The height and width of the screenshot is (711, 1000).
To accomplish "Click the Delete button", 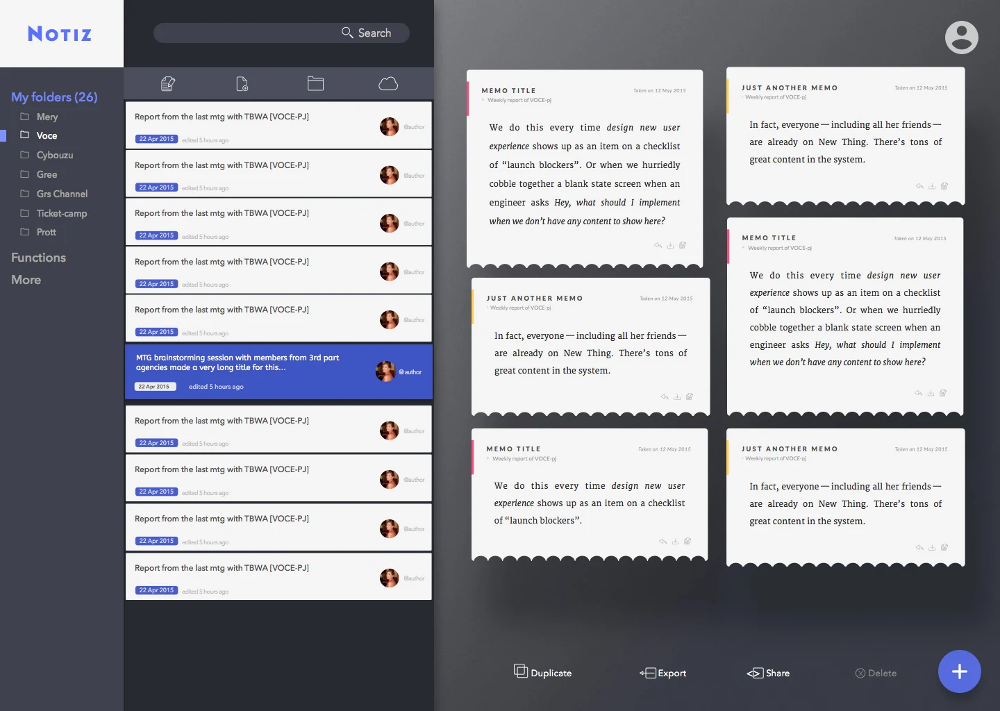I will [876, 673].
